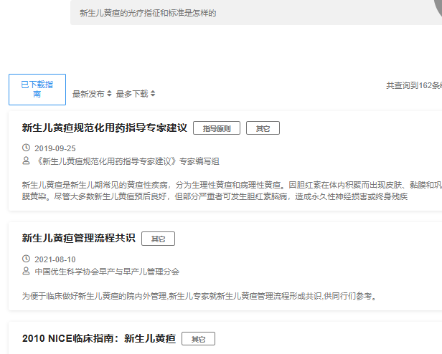Open the 已下载指南 list
The image size is (442, 354).
[x=37, y=90]
